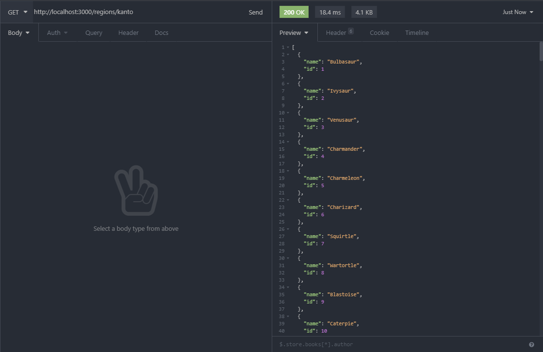Image resolution: width=543 pixels, height=352 pixels.
Task: Switch to the Docs tab
Action: [161, 32]
